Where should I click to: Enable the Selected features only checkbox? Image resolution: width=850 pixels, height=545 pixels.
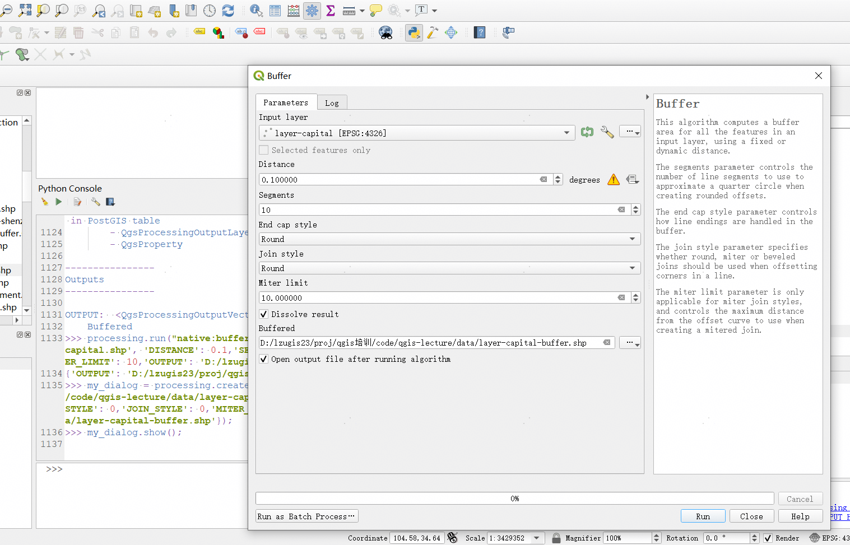263,150
